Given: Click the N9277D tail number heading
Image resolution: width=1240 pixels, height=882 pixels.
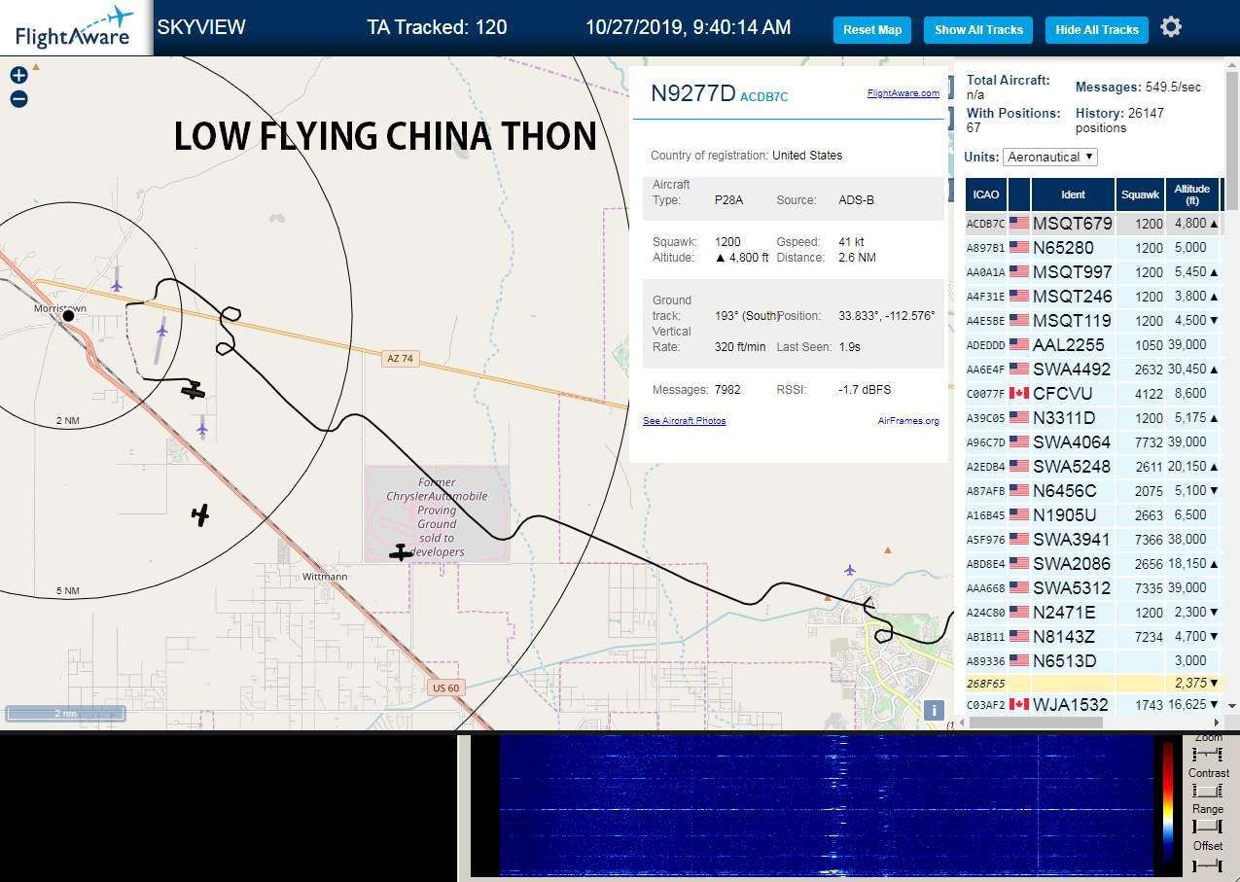Looking at the screenshot, I should pos(693,93).
